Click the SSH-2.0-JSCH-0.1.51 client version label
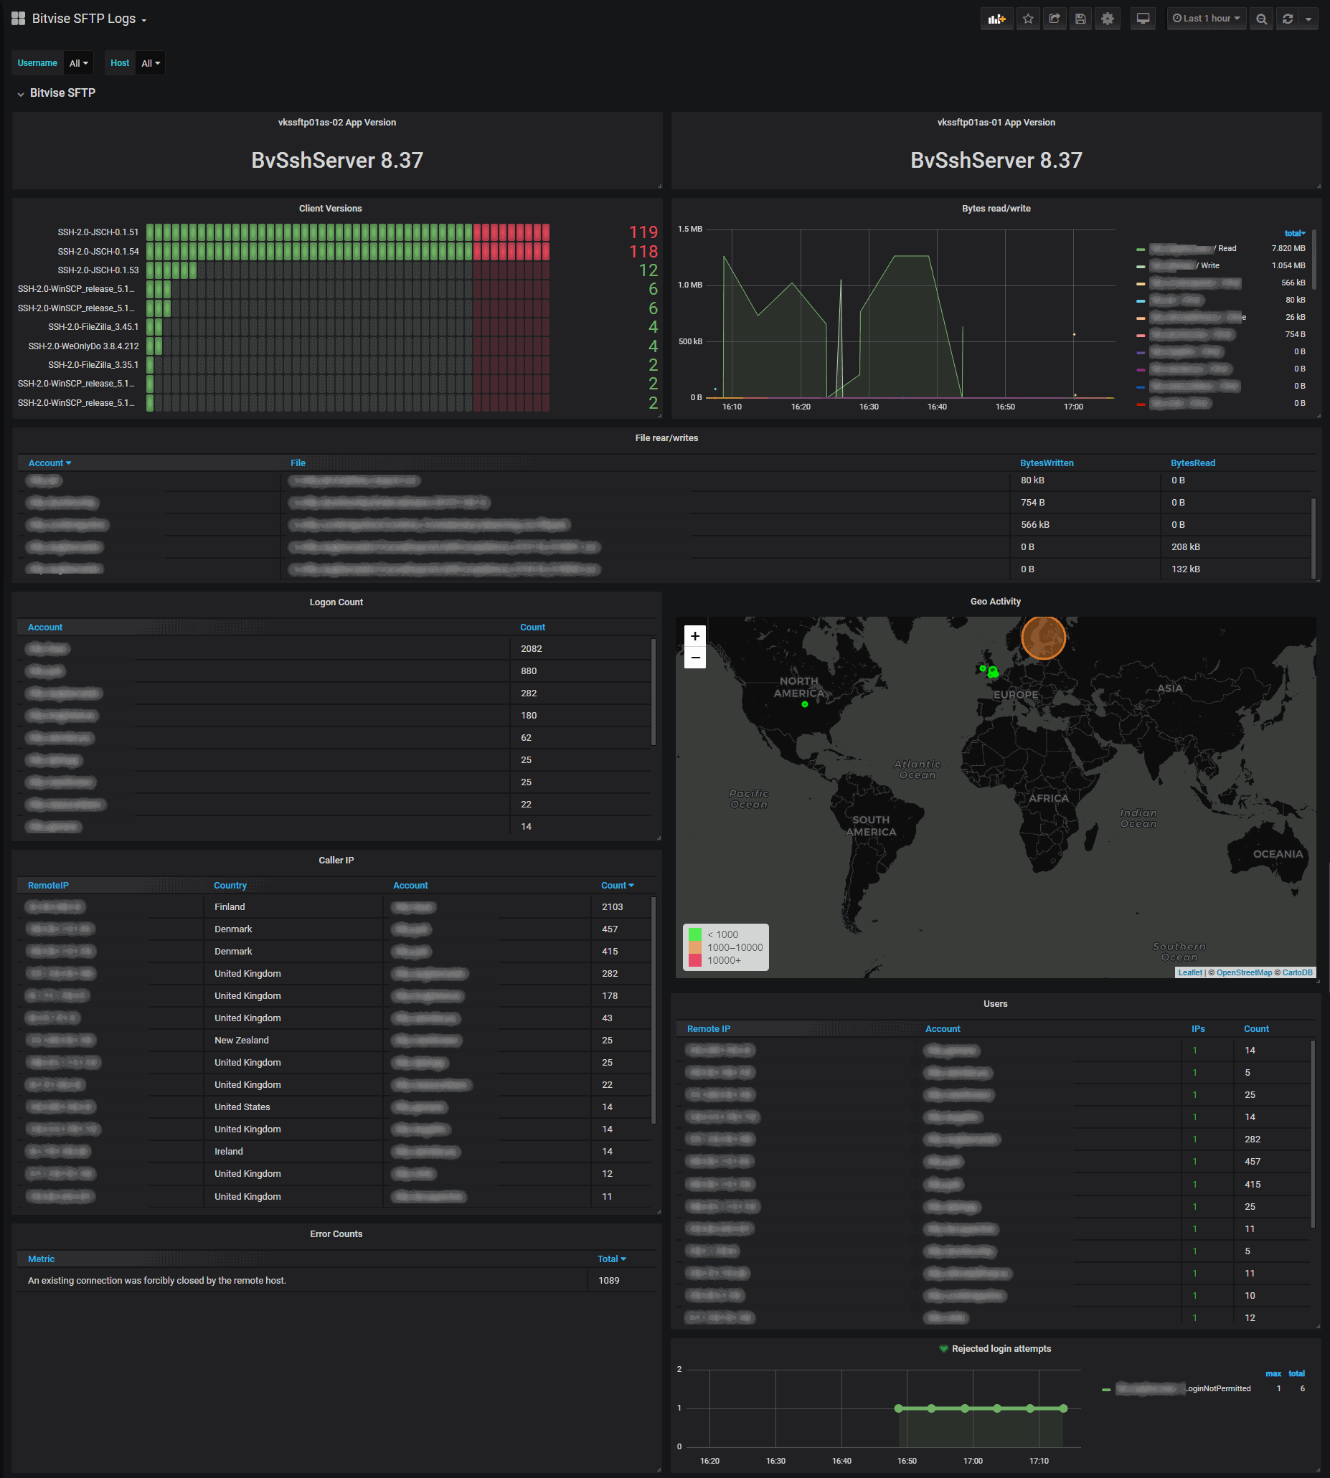Viewport: 1330px width, 1478px height. coord(98,232)
